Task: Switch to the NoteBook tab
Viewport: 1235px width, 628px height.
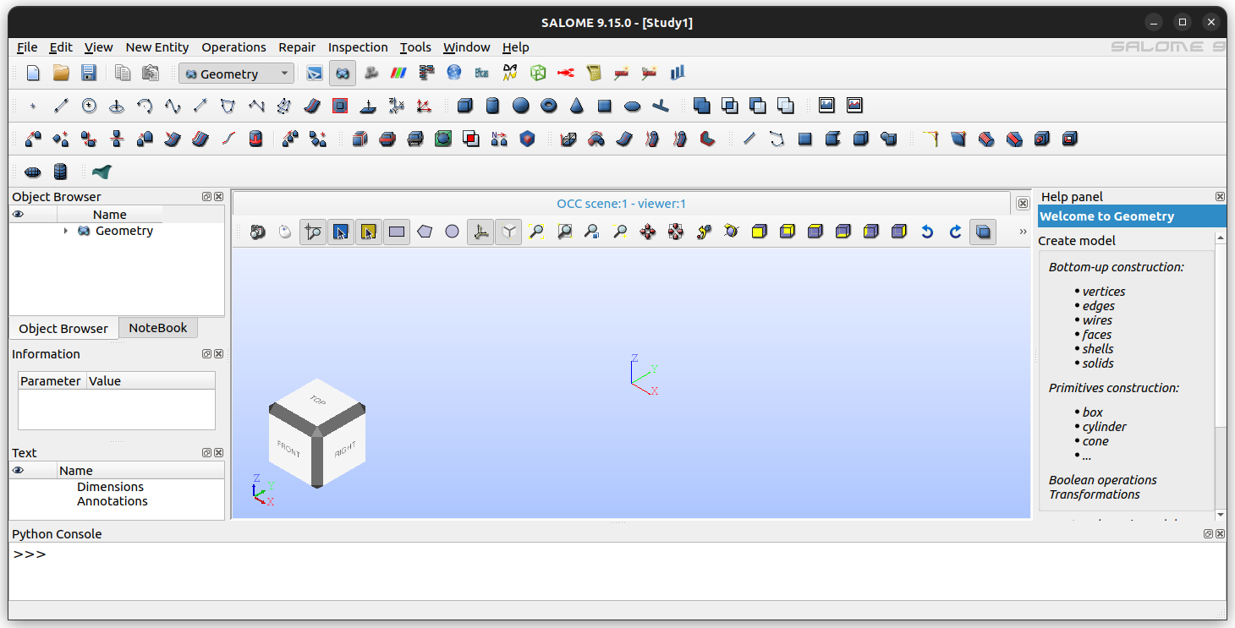Action: tap(157, 328)
